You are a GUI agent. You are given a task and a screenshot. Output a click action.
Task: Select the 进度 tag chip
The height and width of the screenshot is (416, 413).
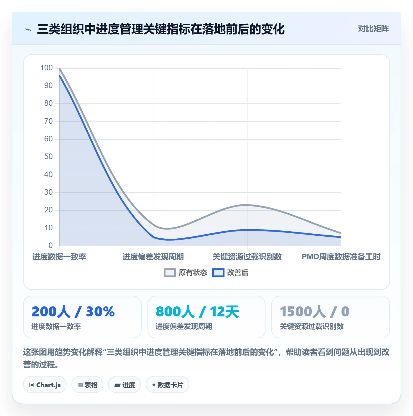click(124, 385)
